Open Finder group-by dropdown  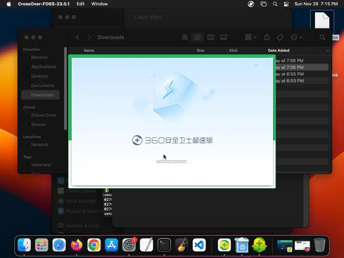click(251, 37)
